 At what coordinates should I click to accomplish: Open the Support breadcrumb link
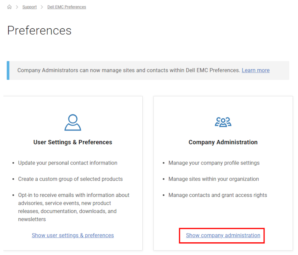click(x=29, y=7)
